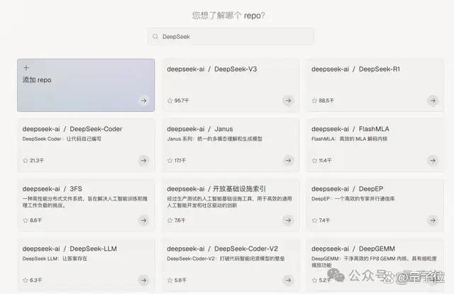
Task: Open arrow on the FlashMLA card
Action: (433, 160)
